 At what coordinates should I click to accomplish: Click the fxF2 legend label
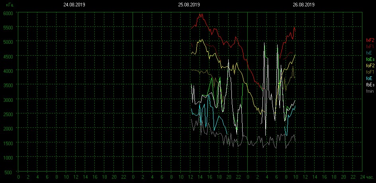click(x=370, y=40)
